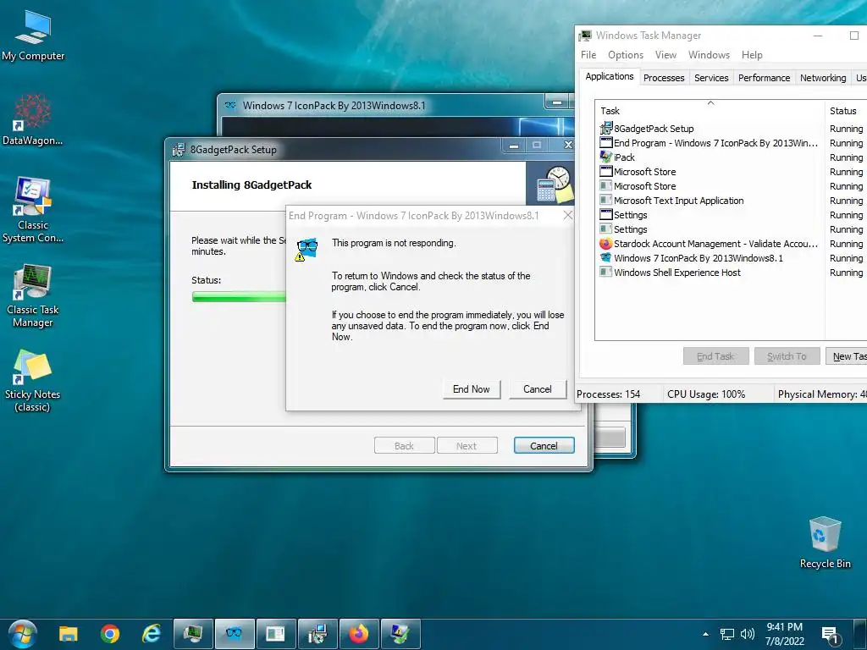Open the Windows menu in Task Manager
This screenshot has width=867, height=650.
pos(709,55)
